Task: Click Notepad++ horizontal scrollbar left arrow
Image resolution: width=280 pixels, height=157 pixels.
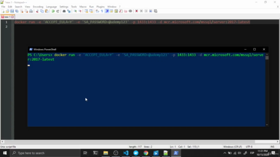Action: (2, 141)
